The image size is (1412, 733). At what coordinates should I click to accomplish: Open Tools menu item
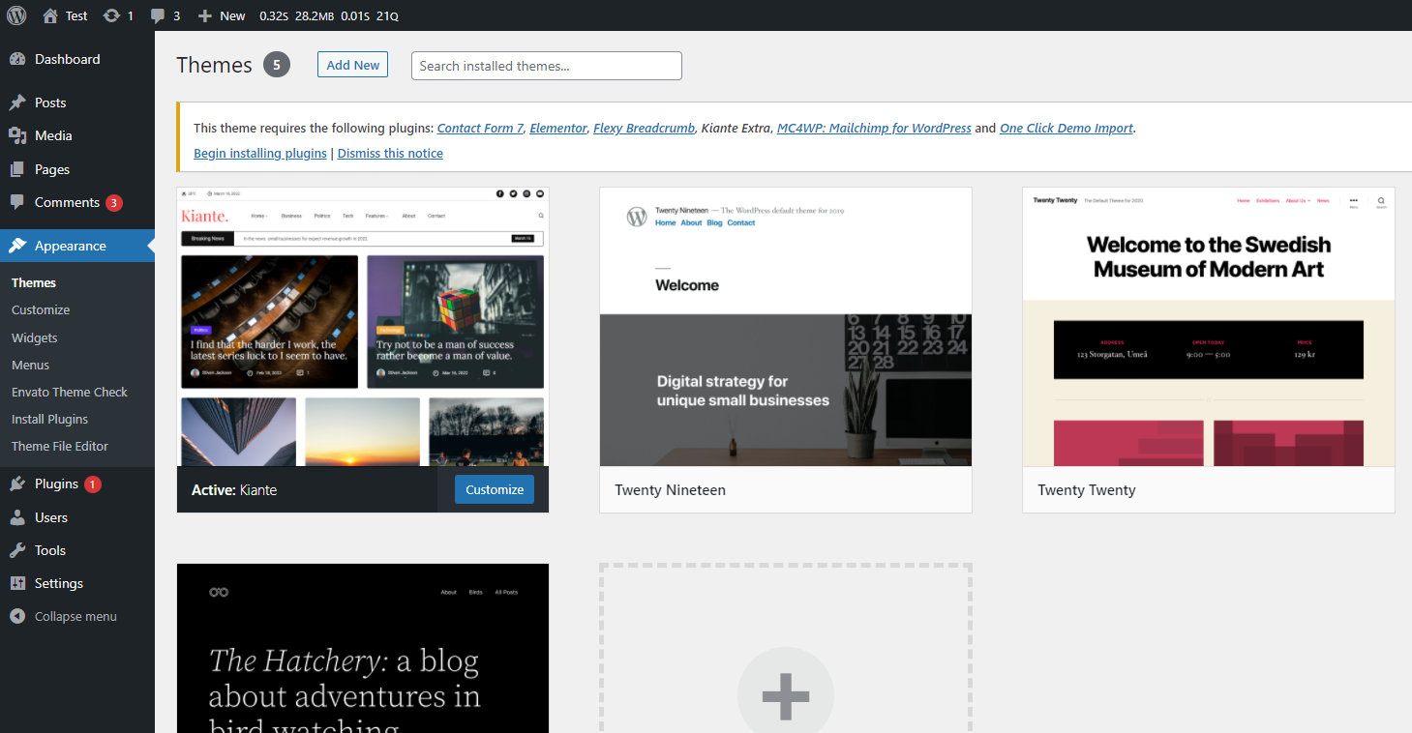point(77,550)
